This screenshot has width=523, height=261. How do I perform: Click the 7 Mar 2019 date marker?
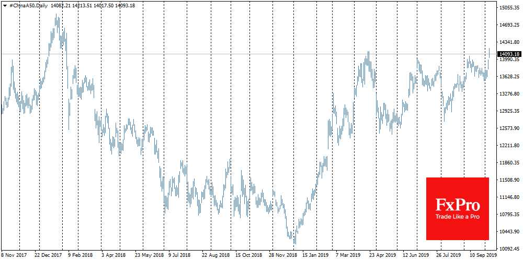pos(348,256)
